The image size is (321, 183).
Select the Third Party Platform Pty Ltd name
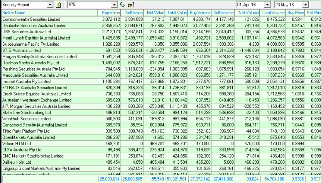pyautogui.click(x=26, y=131)
